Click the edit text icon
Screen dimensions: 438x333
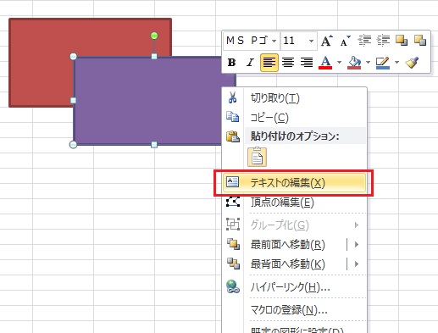[233, 182]
